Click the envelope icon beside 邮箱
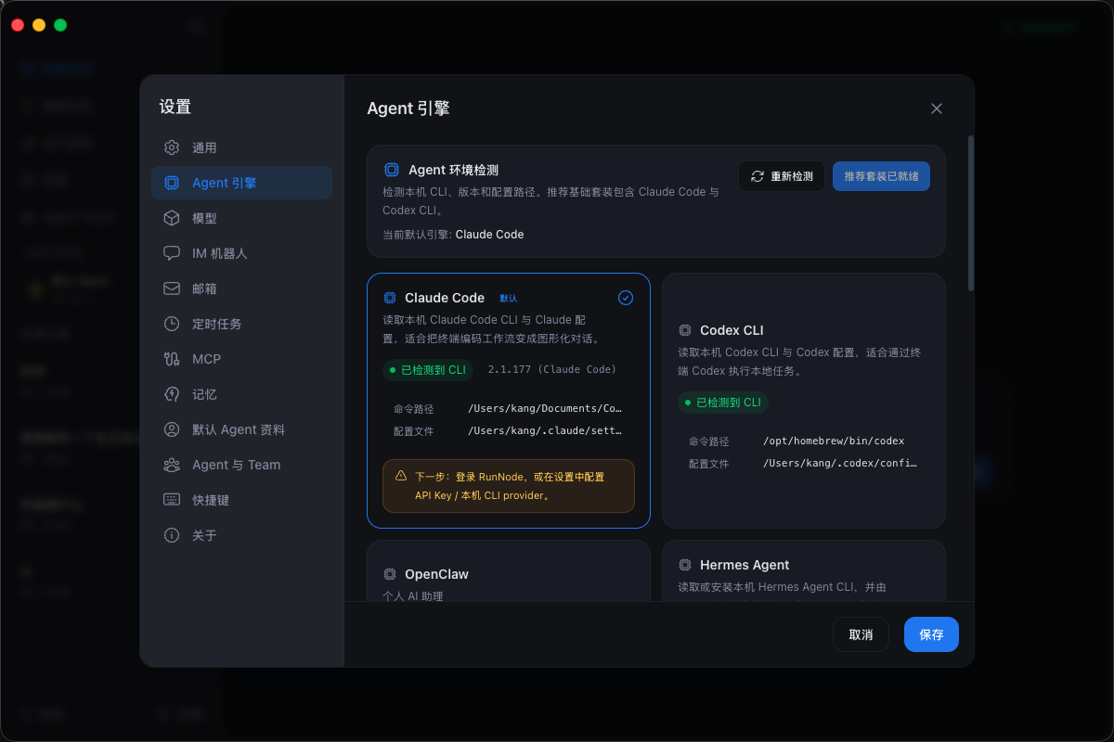1114x742 pixels. click(x=172, y=288)
